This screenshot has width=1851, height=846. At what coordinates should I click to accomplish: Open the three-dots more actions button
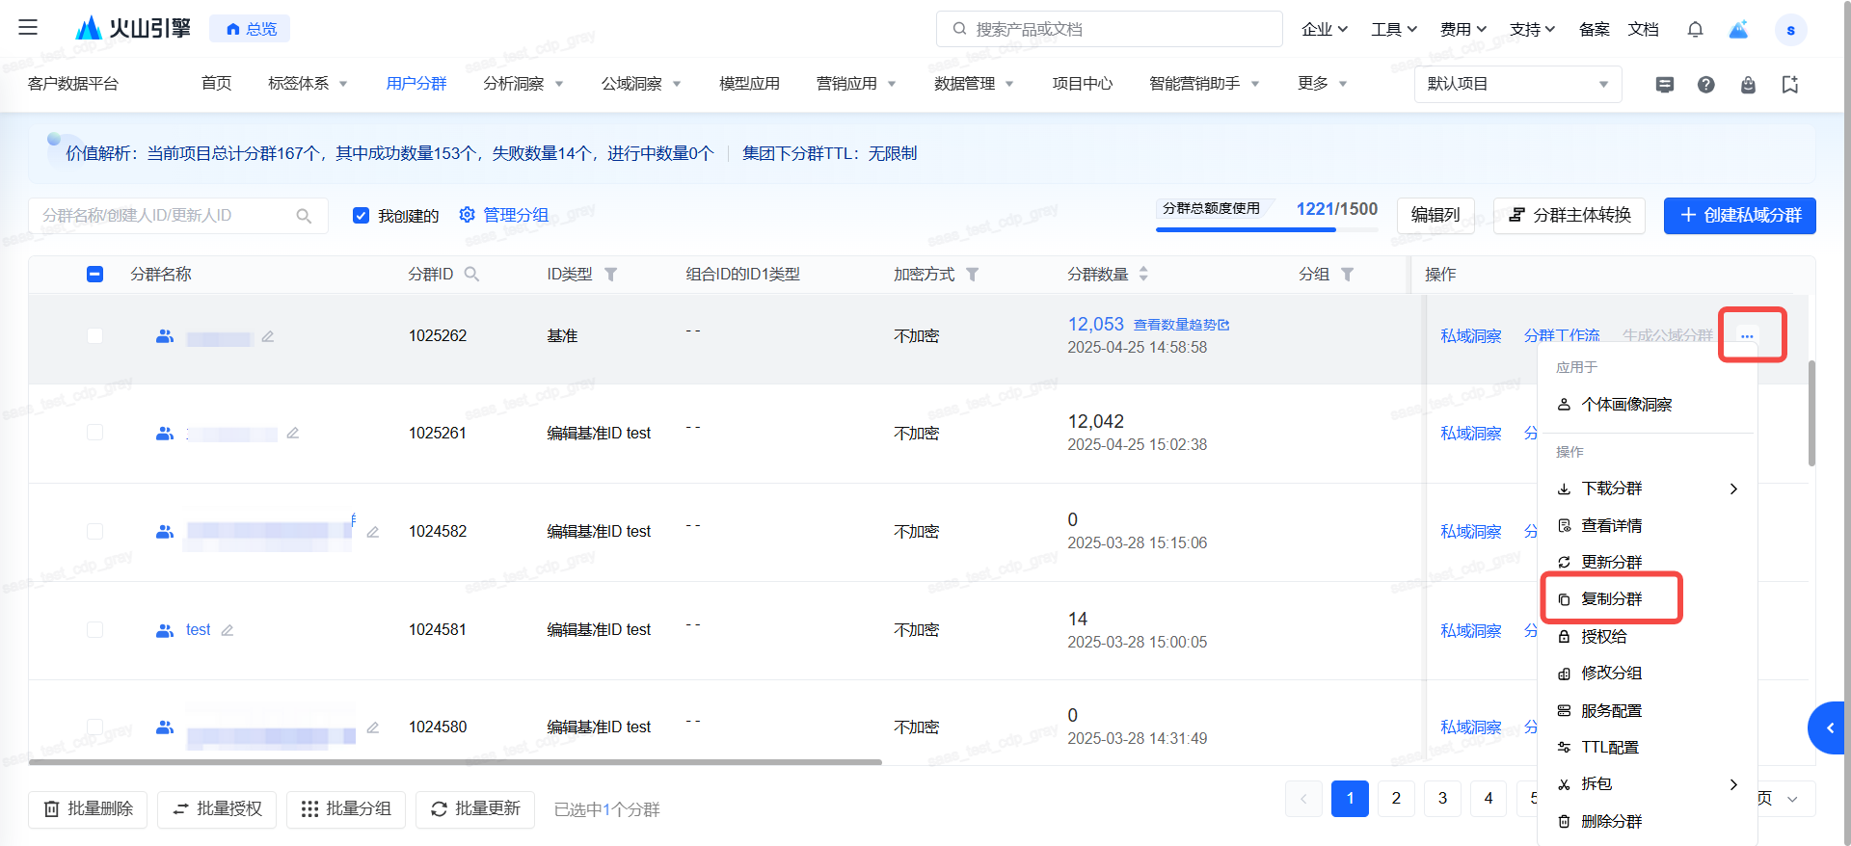(x=1747, y=336)
